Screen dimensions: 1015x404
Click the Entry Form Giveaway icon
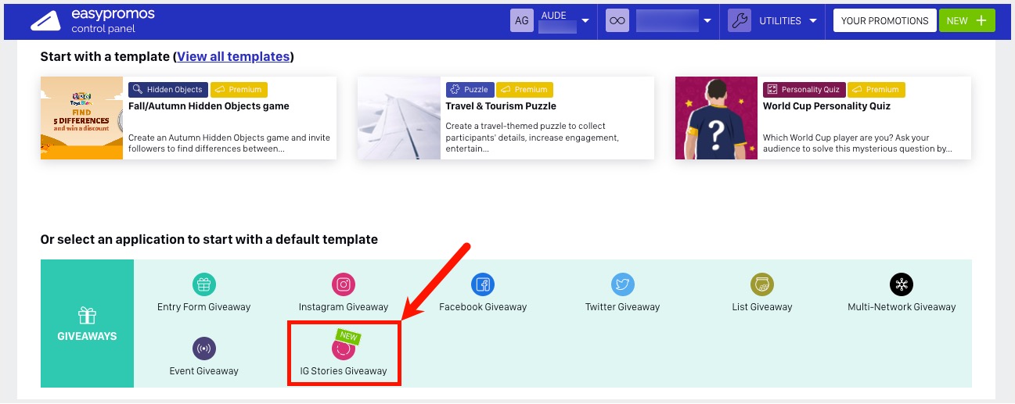click(204, 284)
